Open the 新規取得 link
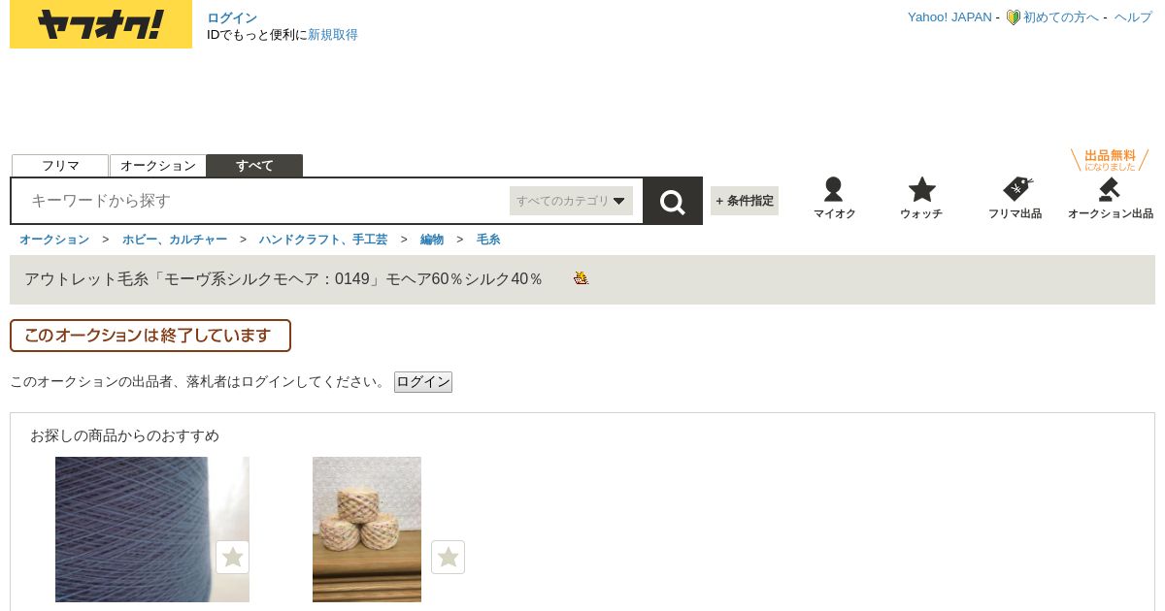The height and width of the screenshot is (611, 1165). 333,35
